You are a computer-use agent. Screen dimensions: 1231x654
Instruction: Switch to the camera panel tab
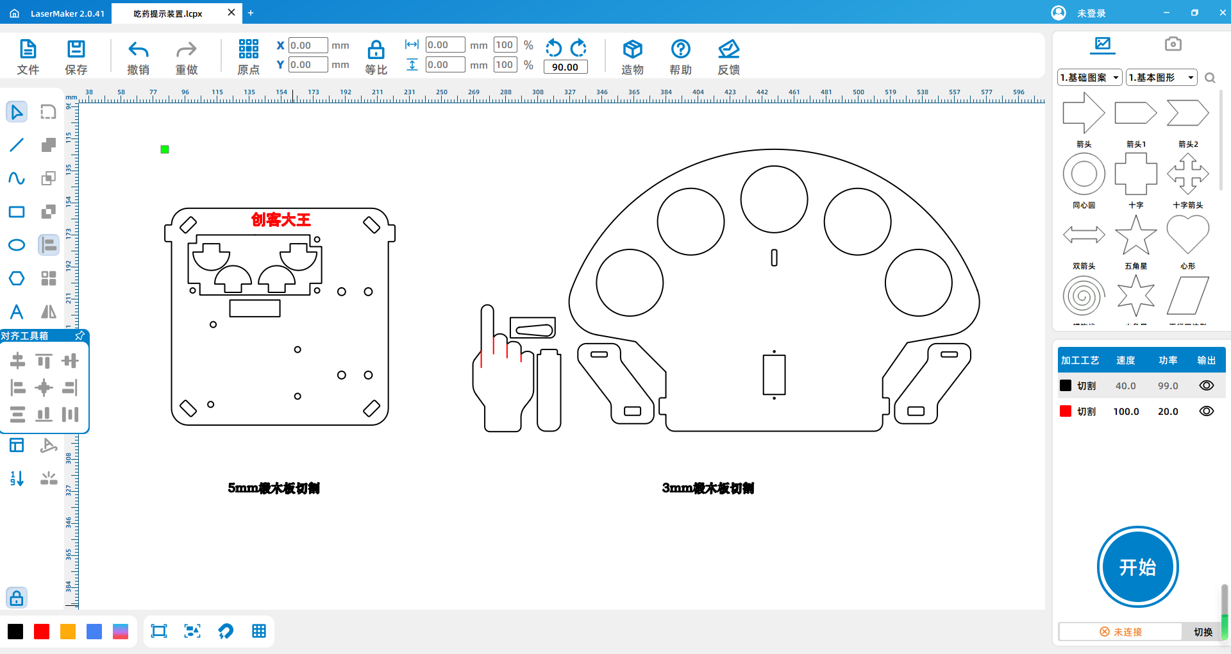point(1173,44)
